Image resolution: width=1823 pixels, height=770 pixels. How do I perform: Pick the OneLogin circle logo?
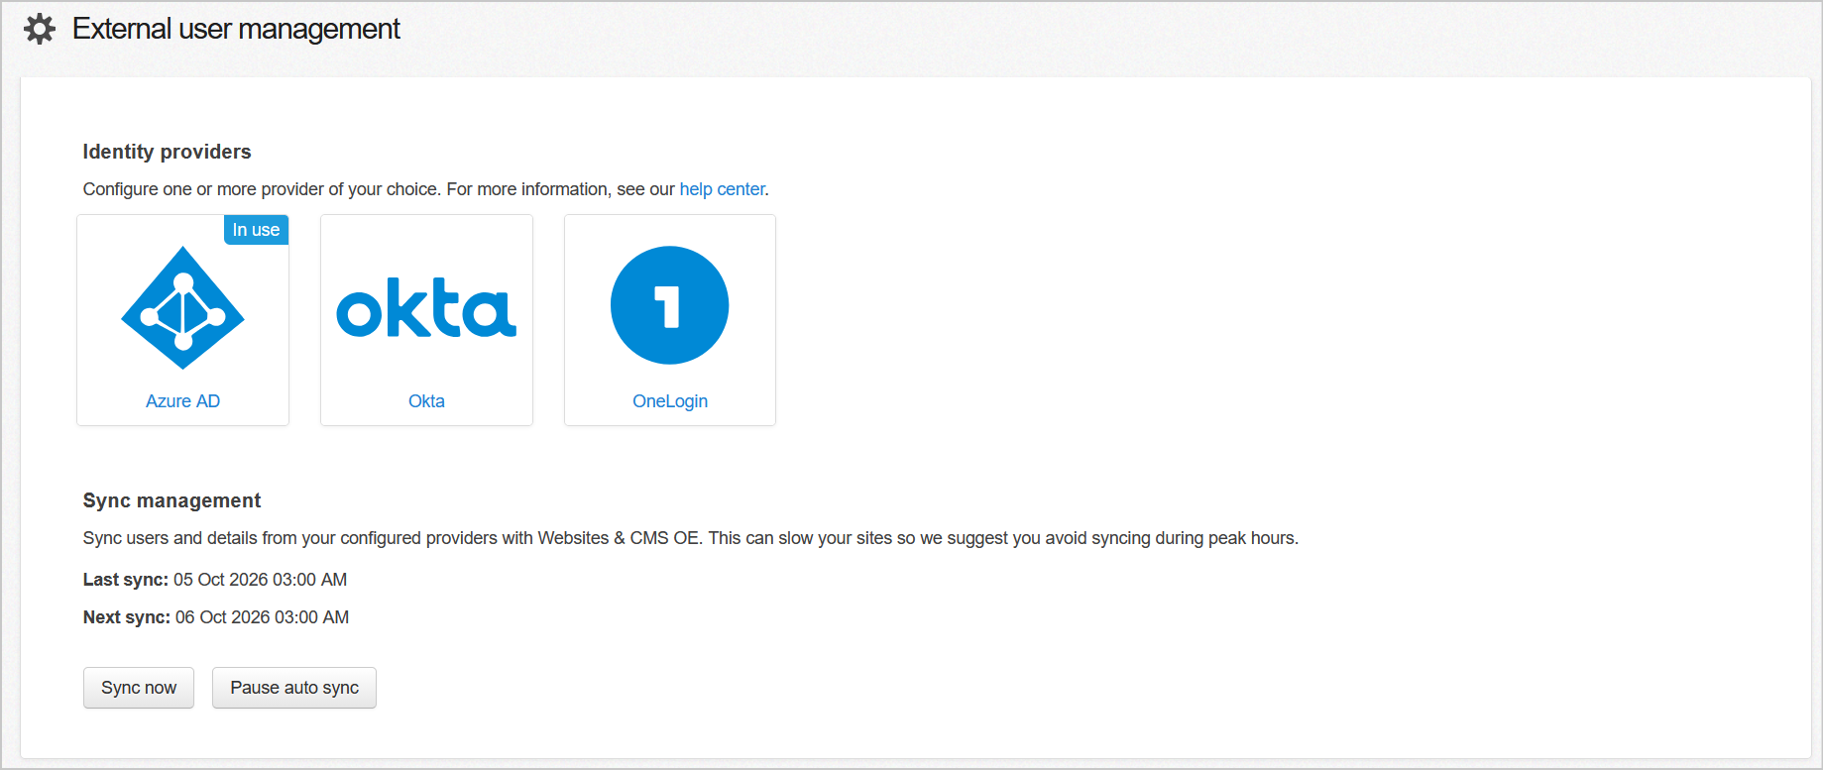670,305
